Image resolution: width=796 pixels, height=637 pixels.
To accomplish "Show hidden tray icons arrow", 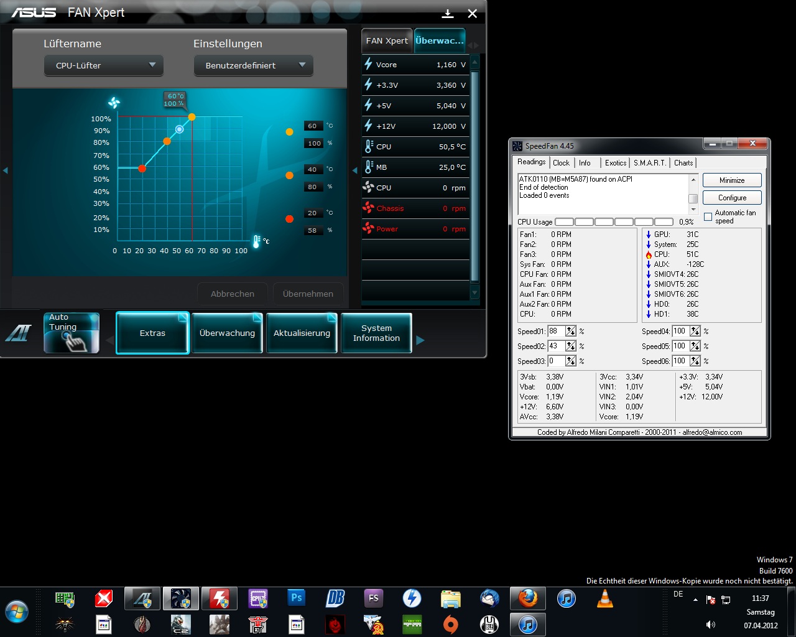I will (695, 600).
